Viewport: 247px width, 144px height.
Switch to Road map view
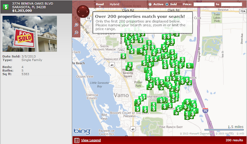[x=100, y=4]
